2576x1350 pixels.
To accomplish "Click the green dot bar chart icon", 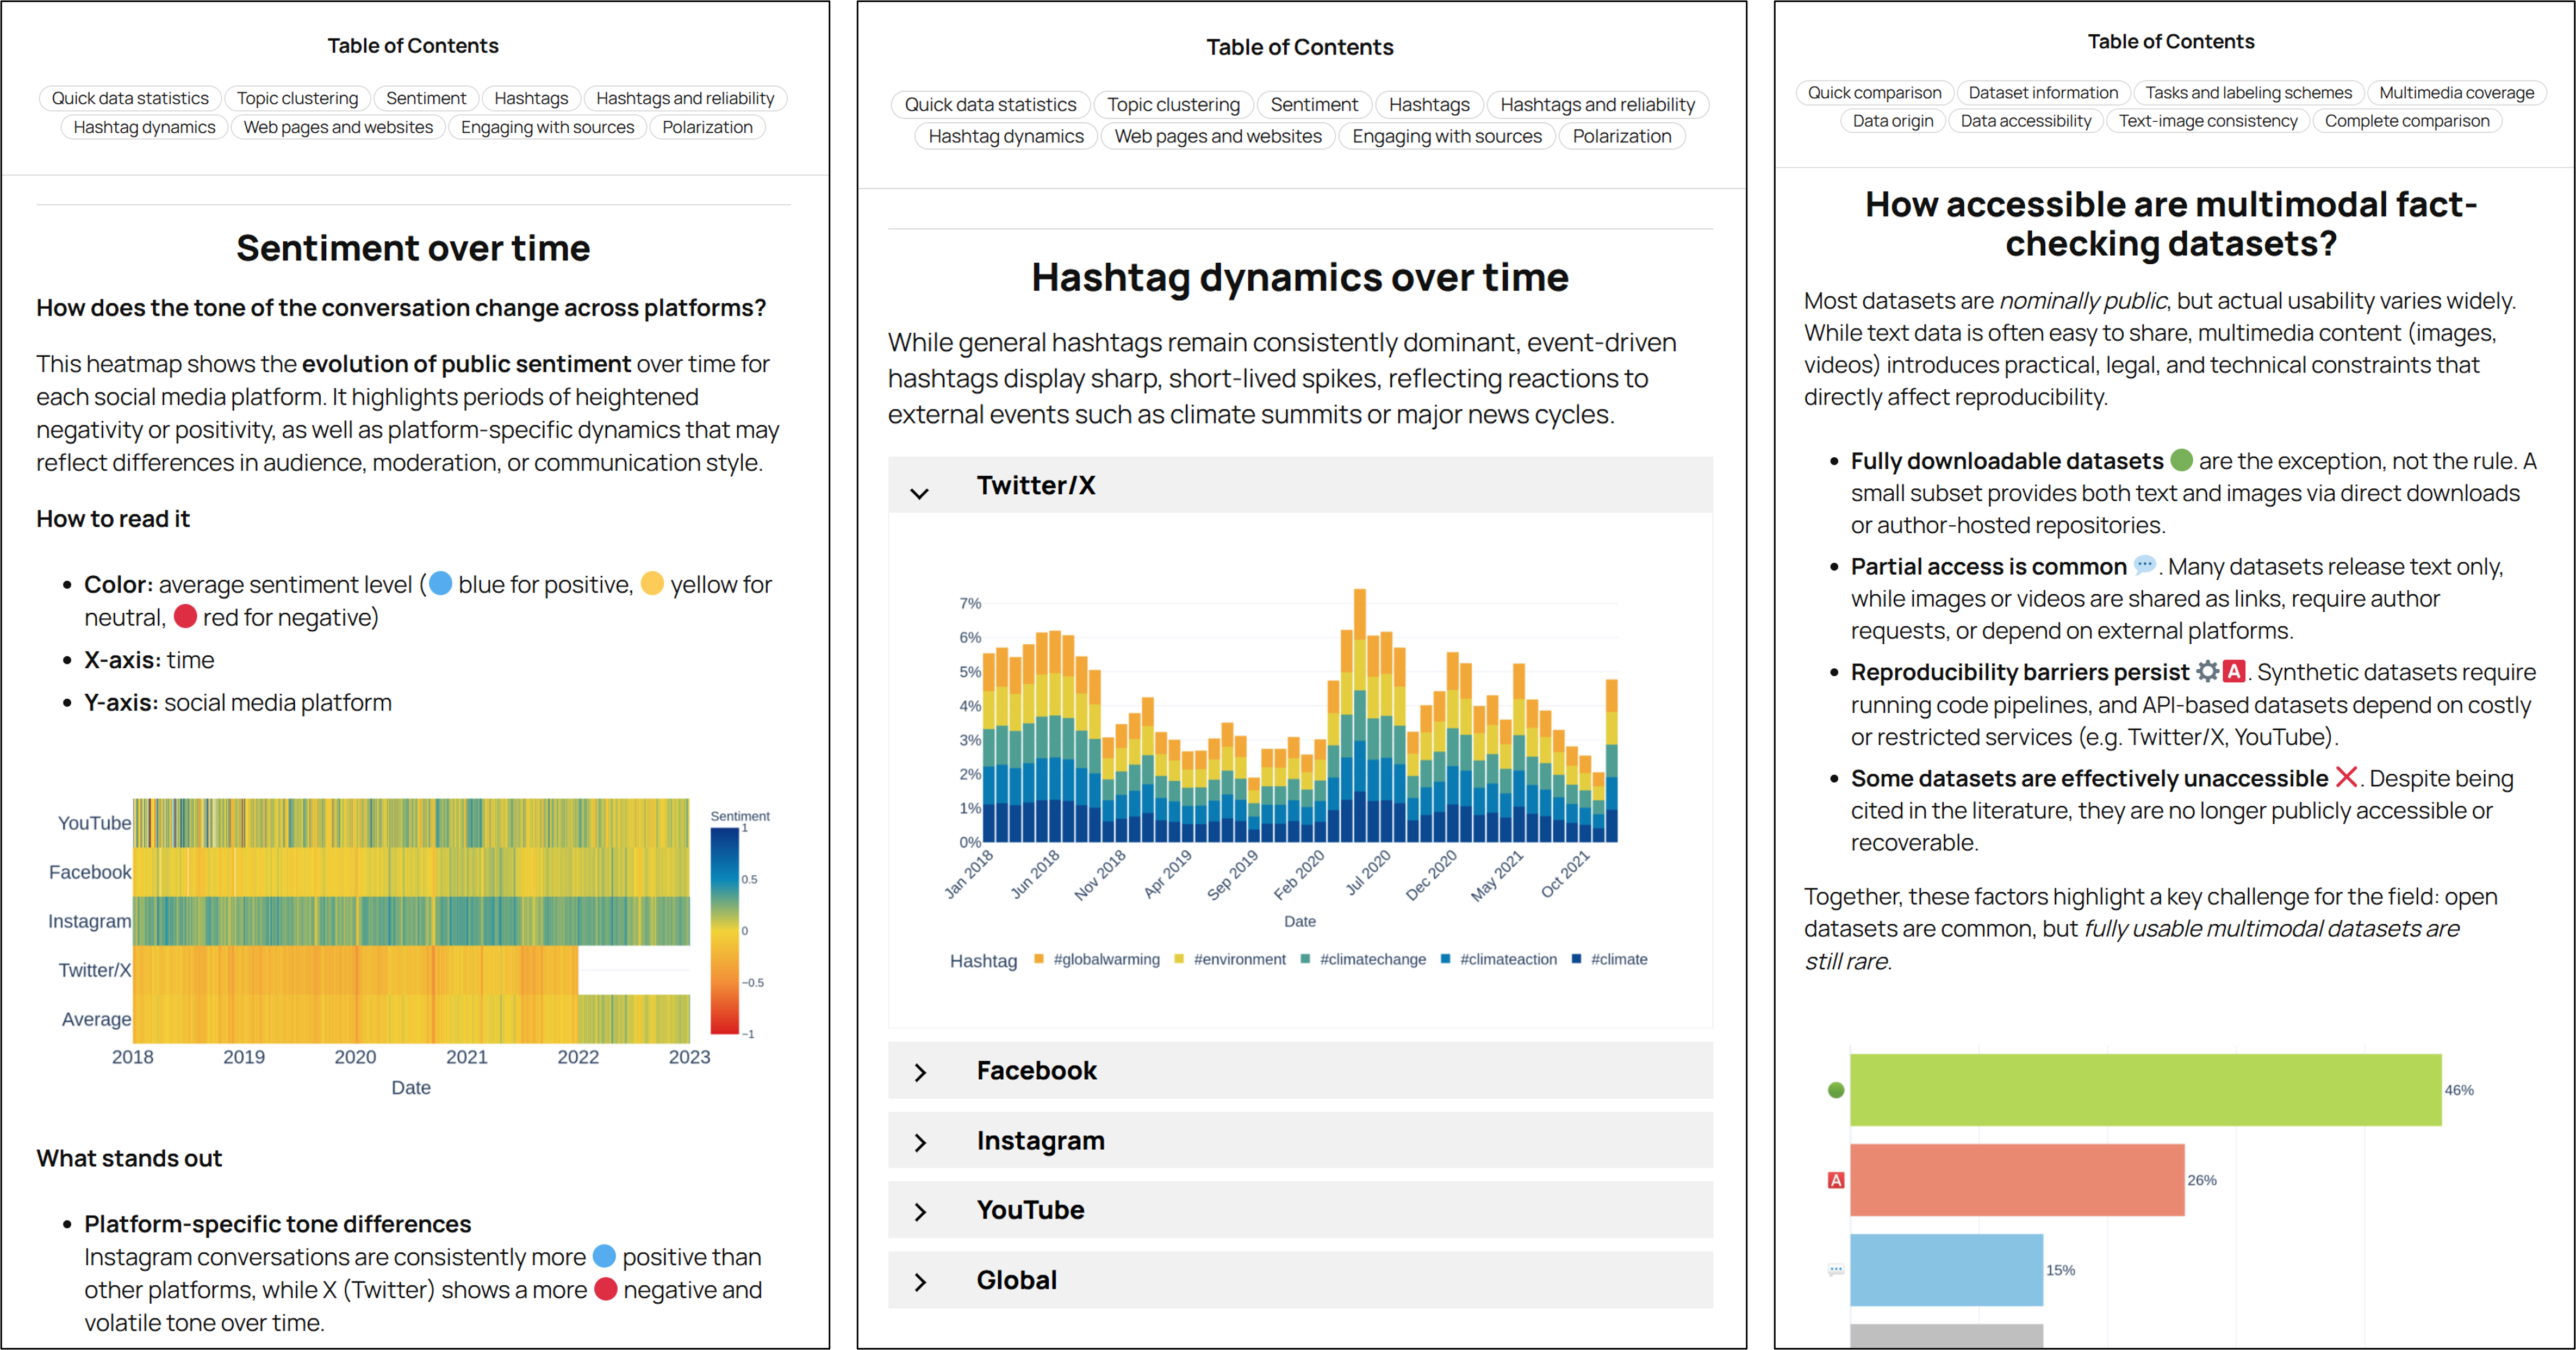I will (1835, 1090).
